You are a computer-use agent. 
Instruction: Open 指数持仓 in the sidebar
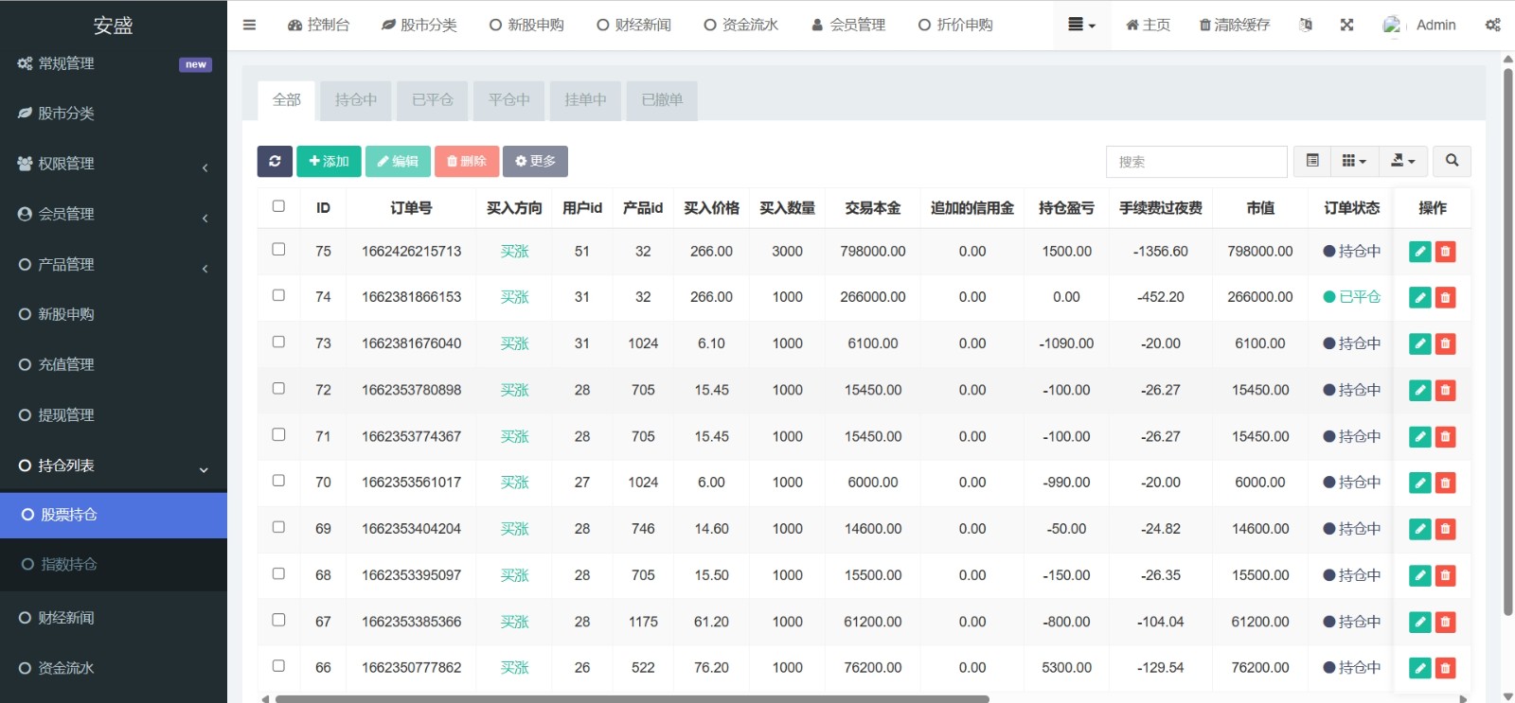[68, 565]
